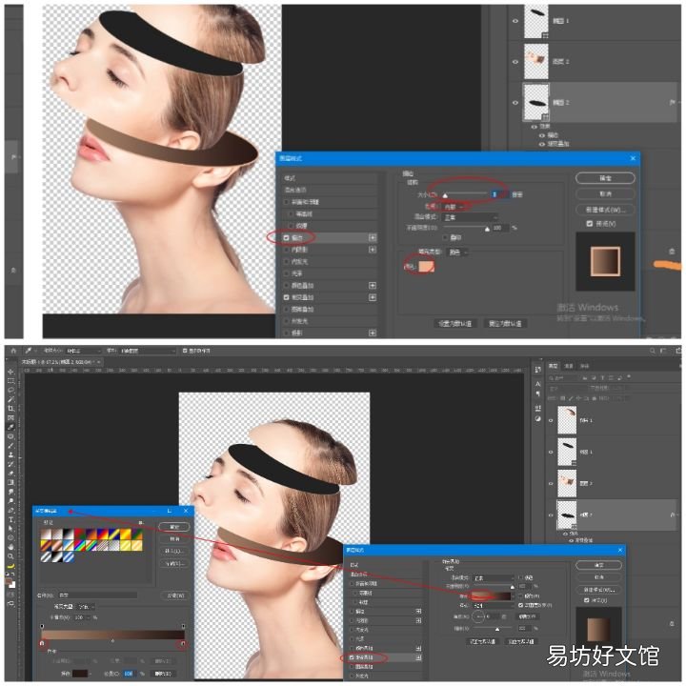
Task: Select the Crop tool in lower toolbar
Action: [x=10, y=408]
